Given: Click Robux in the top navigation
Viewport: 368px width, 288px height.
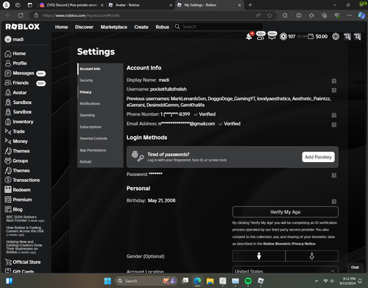Looking at the screenshot, I should [163, 27].
